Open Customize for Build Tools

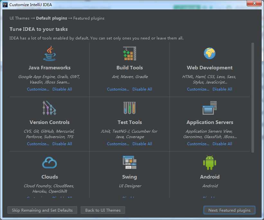click(118, 89)
